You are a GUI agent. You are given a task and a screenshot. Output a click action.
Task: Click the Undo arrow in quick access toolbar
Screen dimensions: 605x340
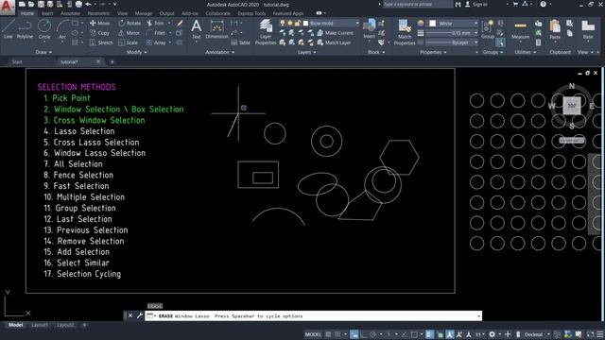click(x=88, y=4)
